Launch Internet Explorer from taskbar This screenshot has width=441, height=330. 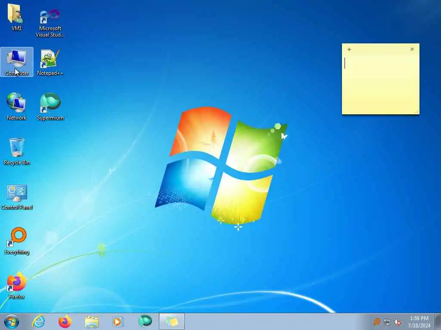[x=38, y=321]
